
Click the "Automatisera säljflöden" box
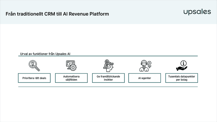coord(71,78)
